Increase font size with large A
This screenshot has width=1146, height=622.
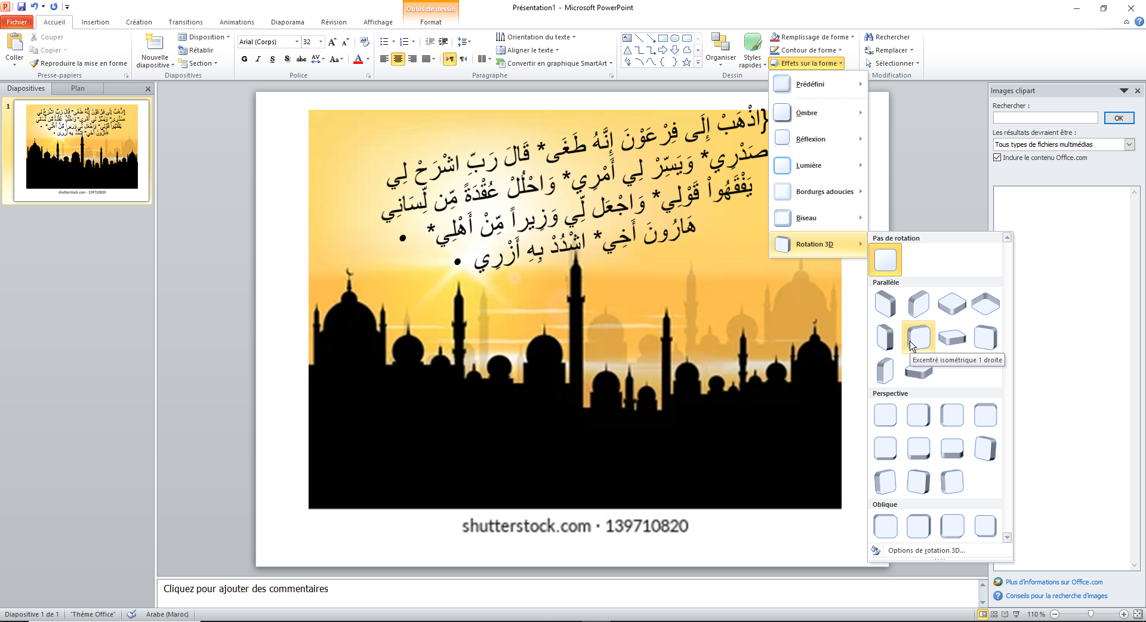point(332,42)
